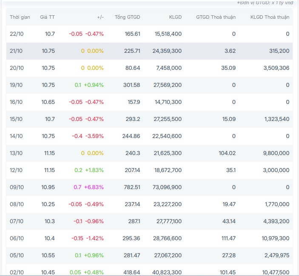The image size is (299, 276).
Task: Select the 07/10 date cell
Action: [17, 221]
